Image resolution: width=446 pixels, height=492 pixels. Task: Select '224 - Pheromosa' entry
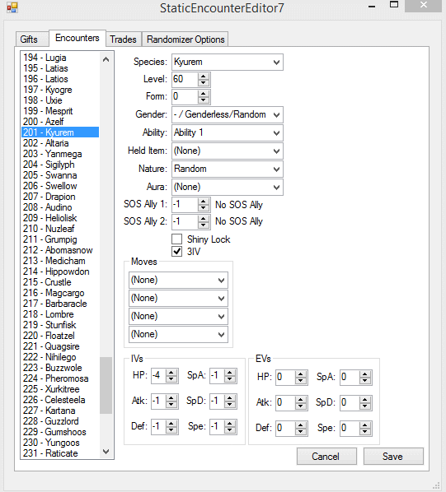[60, 378]
